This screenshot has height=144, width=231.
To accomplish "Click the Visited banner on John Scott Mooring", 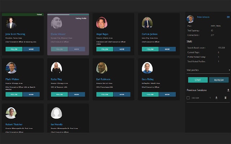I will click(x=23, y=14).
